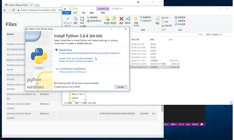
Task: Click Move to (移动到) folder icon
Action: pyautogui.click(x=107, y=19)
